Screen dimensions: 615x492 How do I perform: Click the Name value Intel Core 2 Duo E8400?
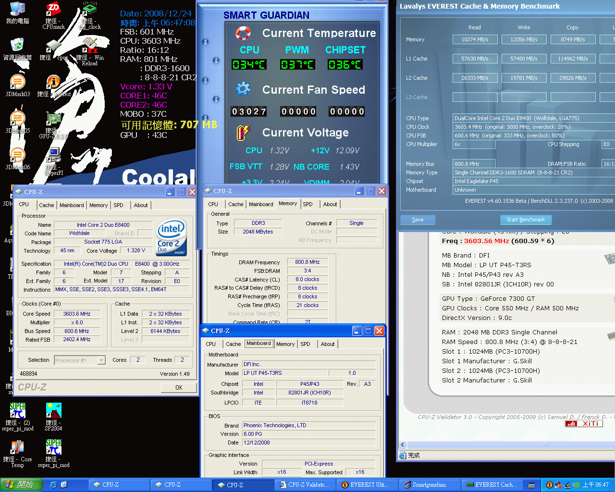click(103, 225)
